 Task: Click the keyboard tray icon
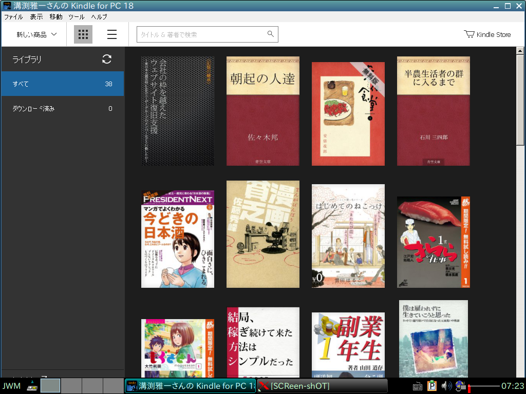[x=417, y=386]
